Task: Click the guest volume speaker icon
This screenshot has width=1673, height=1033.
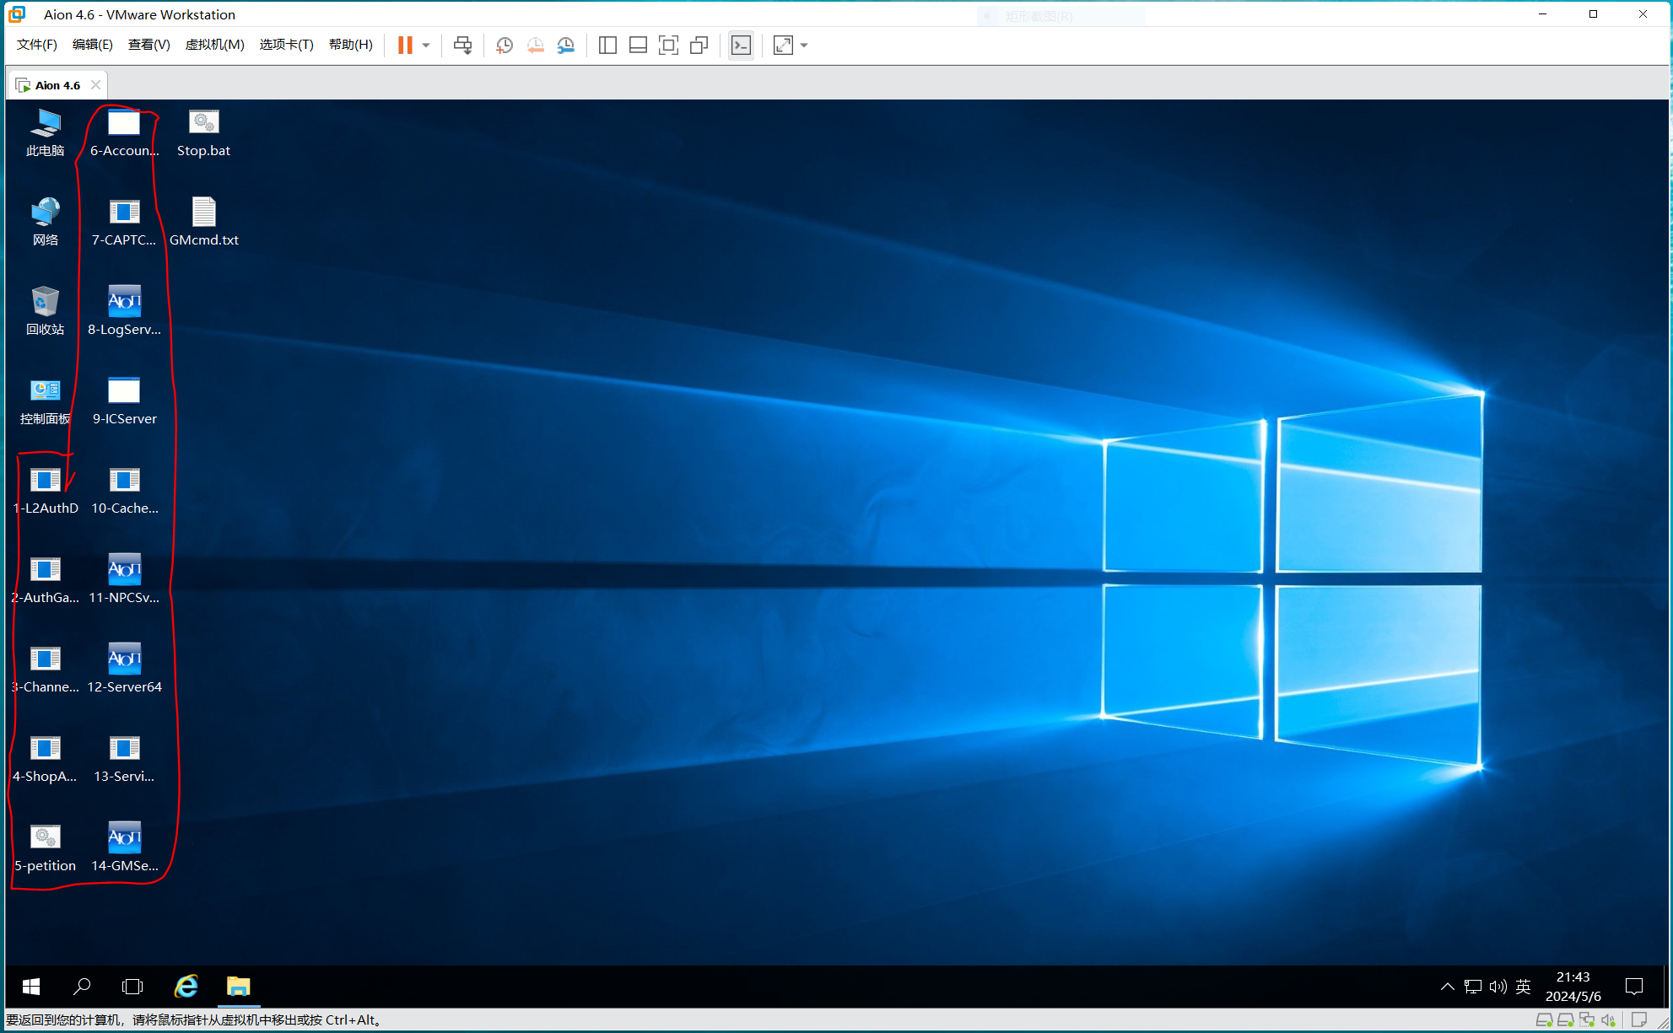Action: pyautogui.click(x=1498, y=987)
